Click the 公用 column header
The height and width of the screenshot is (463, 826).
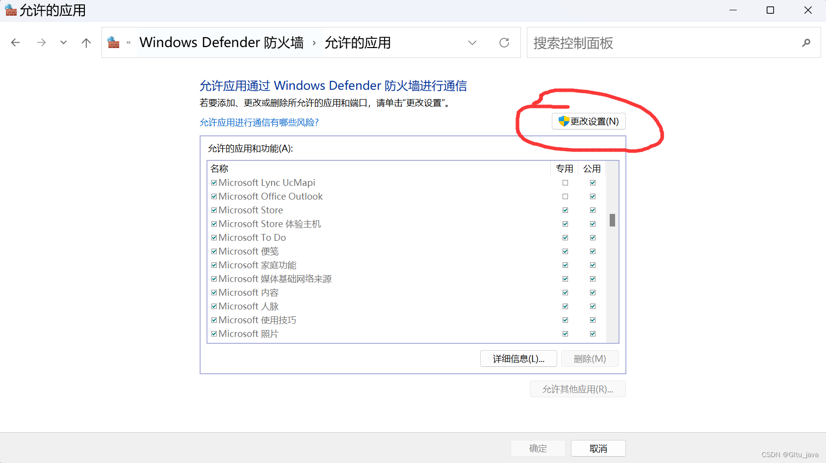(592, 168)
